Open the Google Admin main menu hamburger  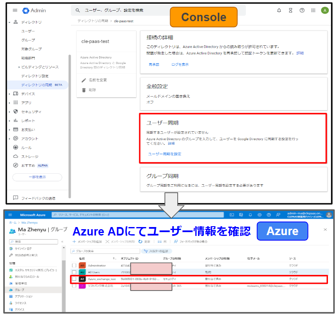(x=15, y=10)
